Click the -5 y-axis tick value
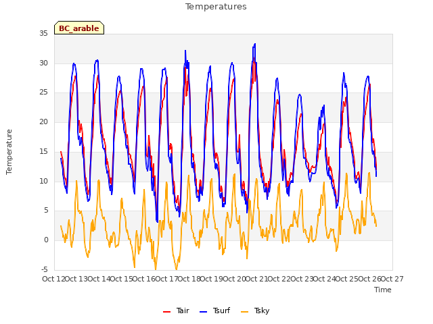This screenshot has height=324, width=433. point(45,269)
